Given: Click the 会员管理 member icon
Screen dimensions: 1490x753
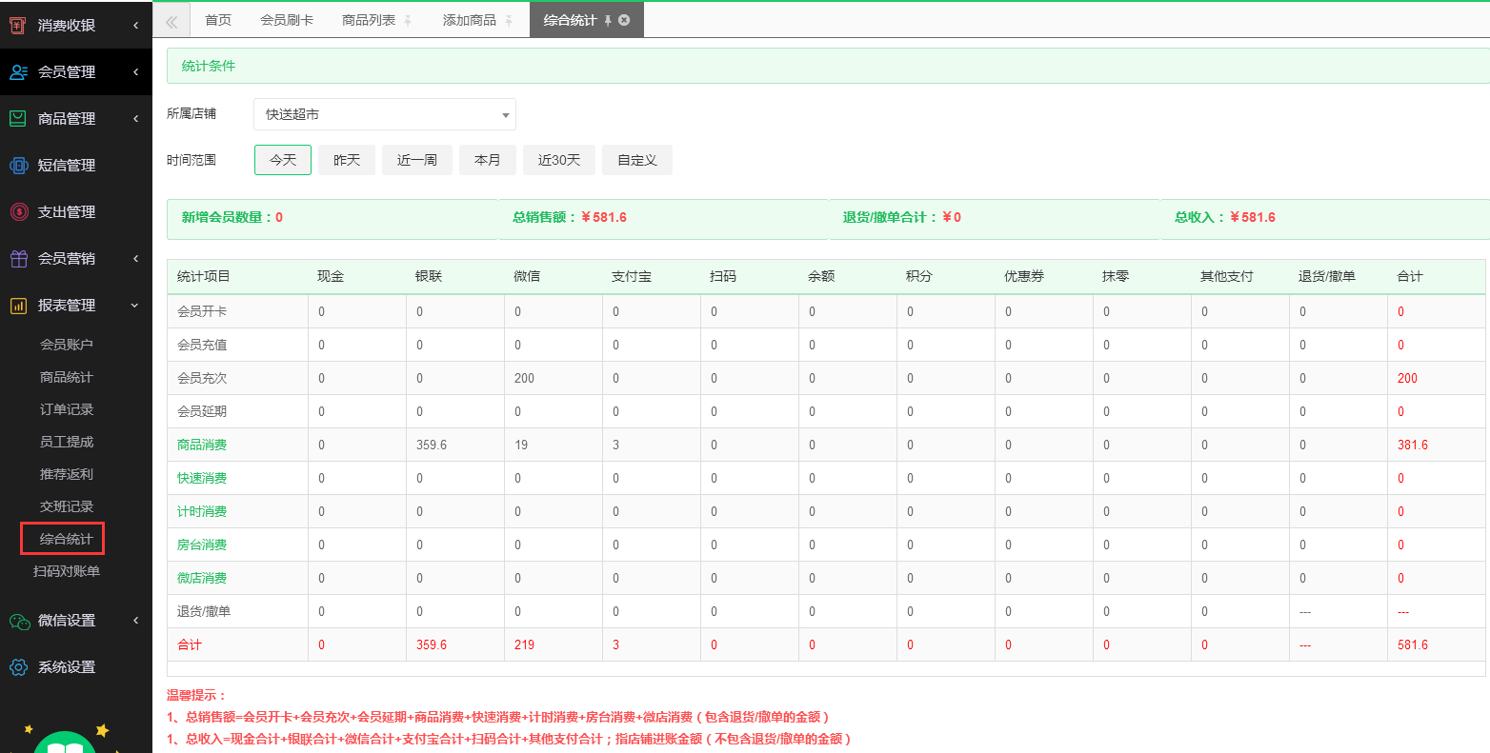Looking at the screenshot, I should [x=18, y=72].
